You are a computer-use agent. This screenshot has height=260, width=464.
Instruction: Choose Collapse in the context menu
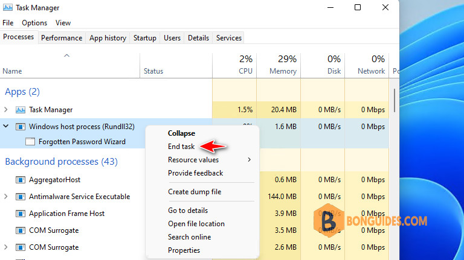tap(181, 133)
